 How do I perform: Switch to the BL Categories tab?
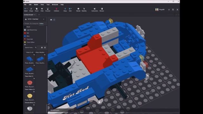34,24
